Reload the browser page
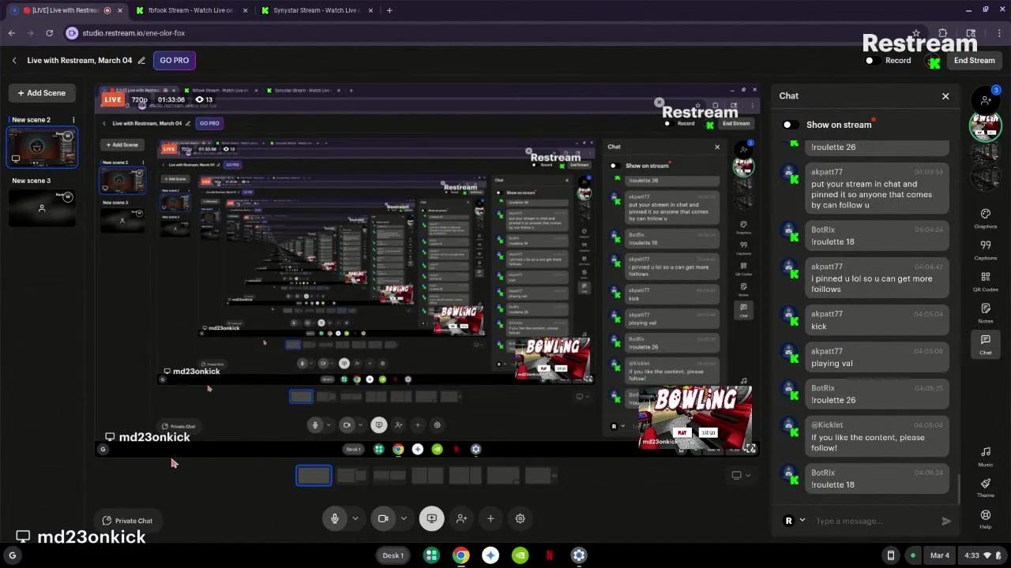Viewport: 1011px width, 568px height. tap(49, 33)
